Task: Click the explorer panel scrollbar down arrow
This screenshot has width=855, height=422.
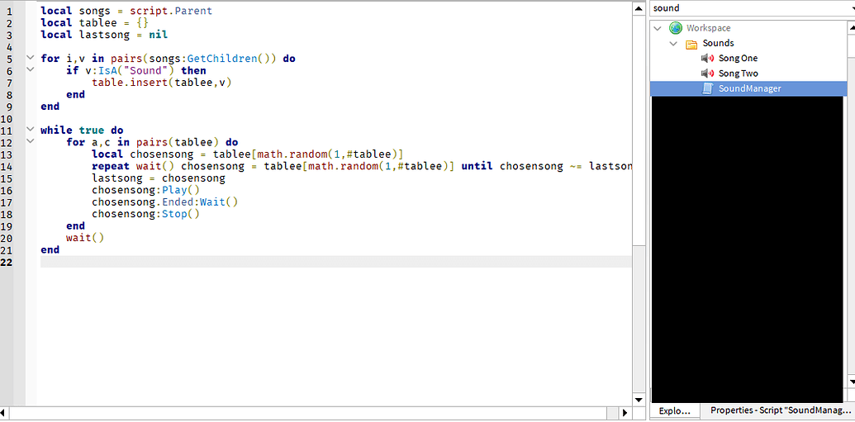Action: (x=851, y=381)
